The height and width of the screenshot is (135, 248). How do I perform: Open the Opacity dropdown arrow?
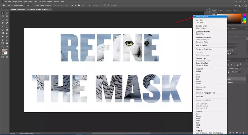point(240,68)
